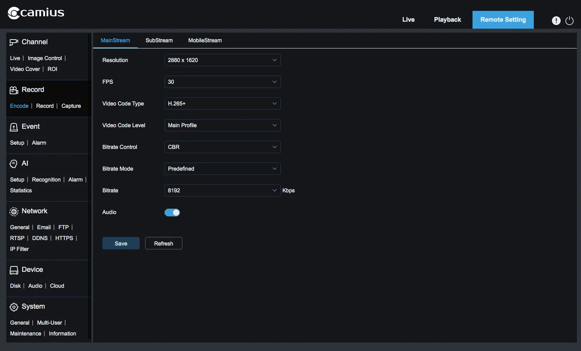Screen dimensions: 581x351
Task: Click the System gear icon
Action: [x=14, y=307]
